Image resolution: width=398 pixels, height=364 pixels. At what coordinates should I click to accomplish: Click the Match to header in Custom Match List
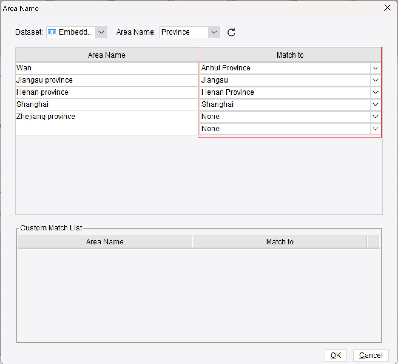(x=279, y=241)
